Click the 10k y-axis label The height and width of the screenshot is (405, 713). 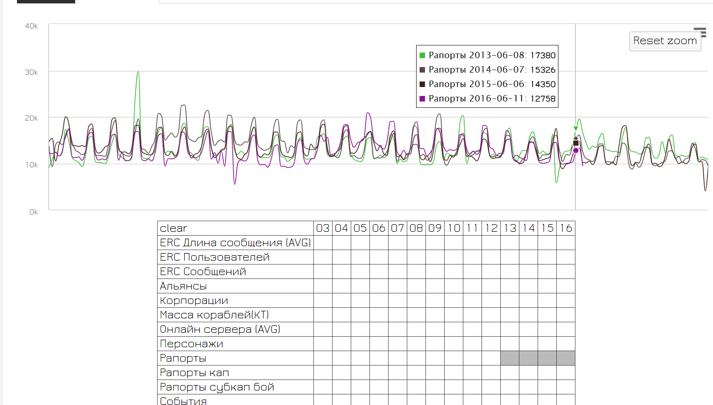coord(31,165)
